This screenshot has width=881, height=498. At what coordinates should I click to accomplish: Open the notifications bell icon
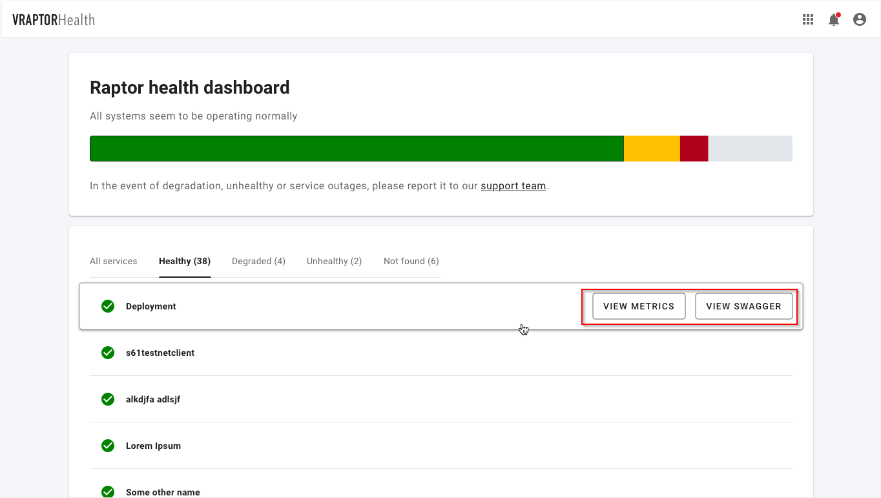click(834, 20)
